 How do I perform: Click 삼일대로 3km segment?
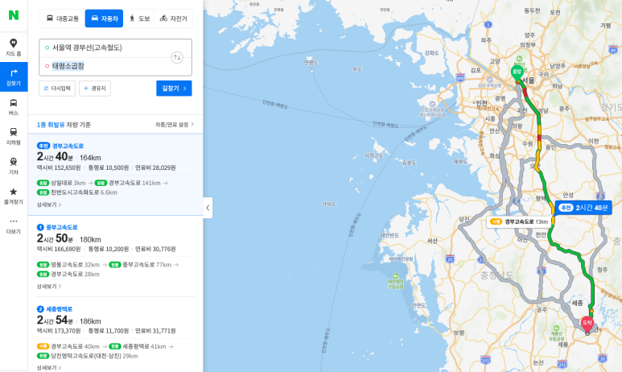click(x=62, y=183)
